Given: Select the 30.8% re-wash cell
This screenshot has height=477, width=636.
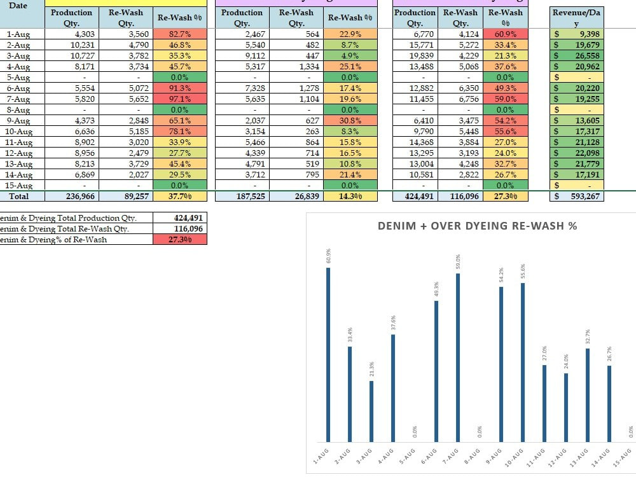Looking at the screenshot, I should point(350,120).
